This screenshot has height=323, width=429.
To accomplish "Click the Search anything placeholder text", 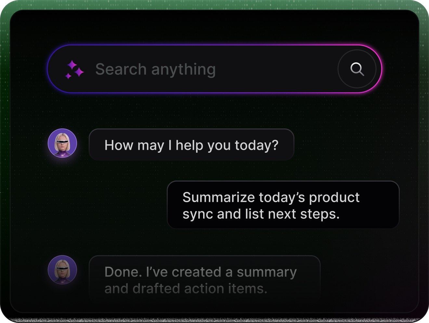I will tap(156, 70).
